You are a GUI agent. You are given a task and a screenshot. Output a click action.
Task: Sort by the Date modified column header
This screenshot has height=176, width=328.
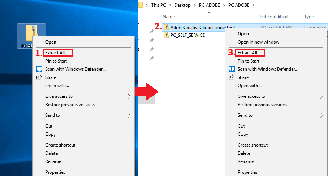[x=273, y=17]
